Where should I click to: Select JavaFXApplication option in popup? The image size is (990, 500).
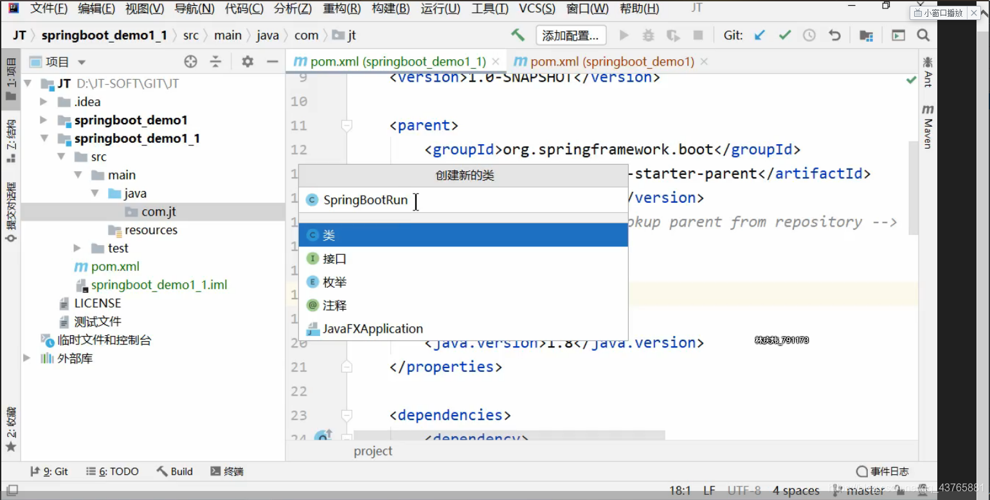coord(463,328)
